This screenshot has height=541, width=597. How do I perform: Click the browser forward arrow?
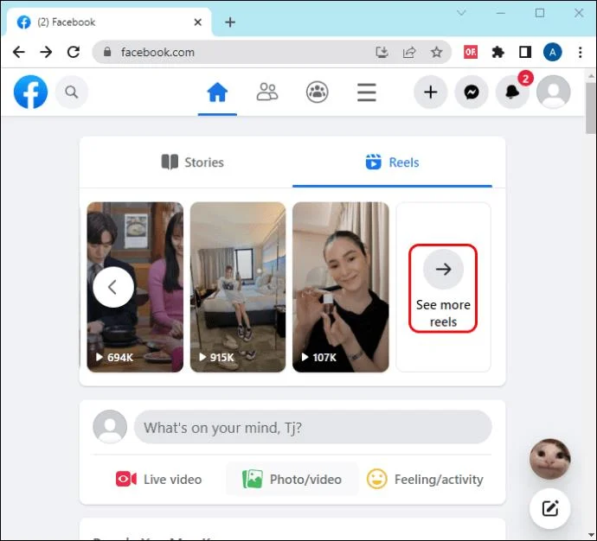[46, 52]
